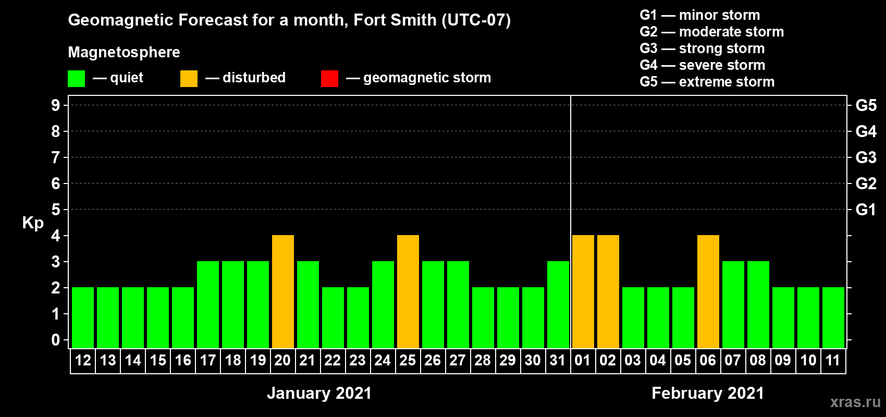886x417 pixels.
Task: Click the date label '28' on the axis
Action: click(483, 360)
